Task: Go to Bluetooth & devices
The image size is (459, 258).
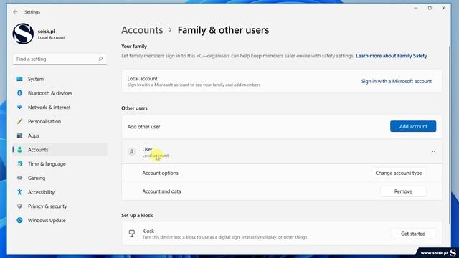Action: [x=60, y=93]
